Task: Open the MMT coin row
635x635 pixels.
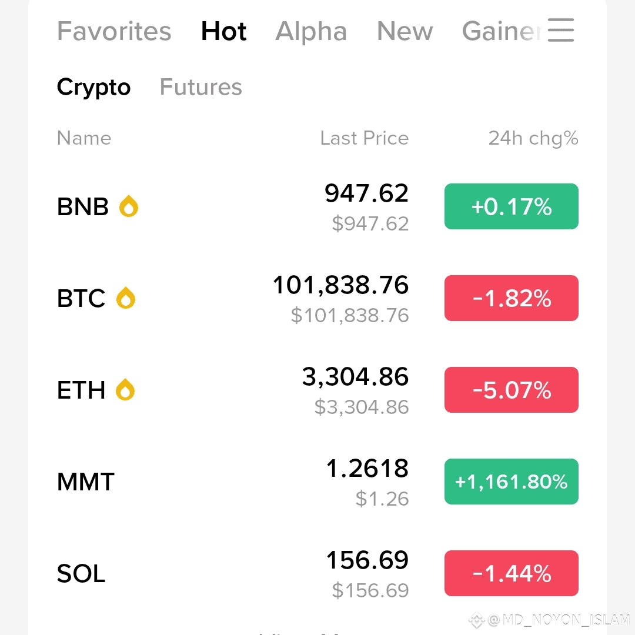Action: click(317, 482)
